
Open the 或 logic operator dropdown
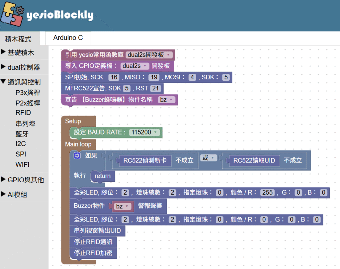209,158
